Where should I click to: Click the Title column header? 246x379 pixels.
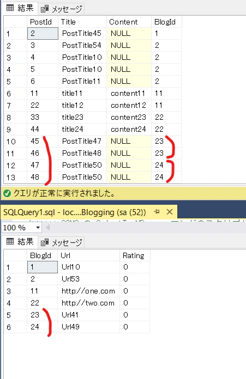pyautogui.click(x=82, y=22)
